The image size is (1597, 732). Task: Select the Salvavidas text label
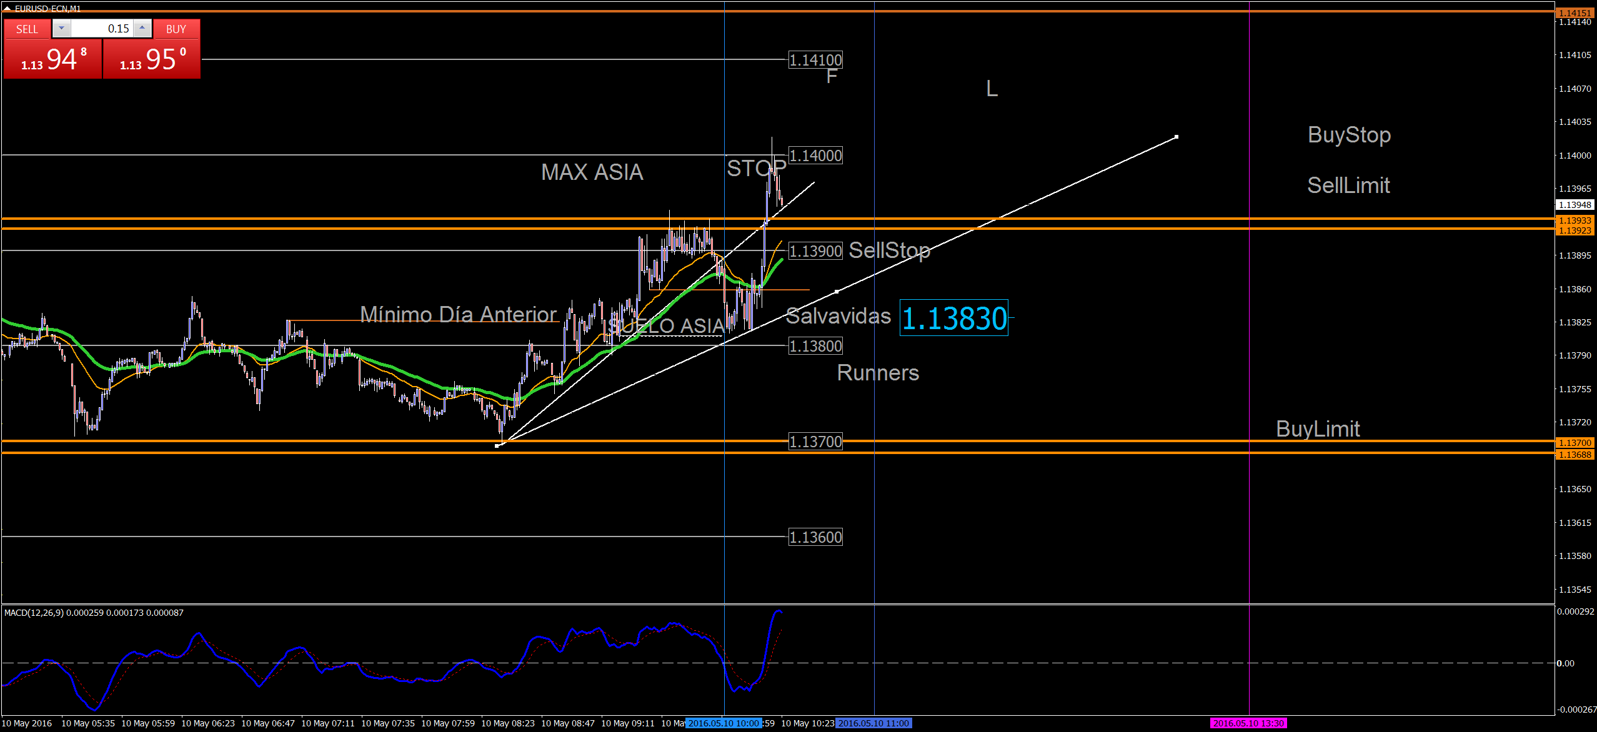(x=838, y=316)
